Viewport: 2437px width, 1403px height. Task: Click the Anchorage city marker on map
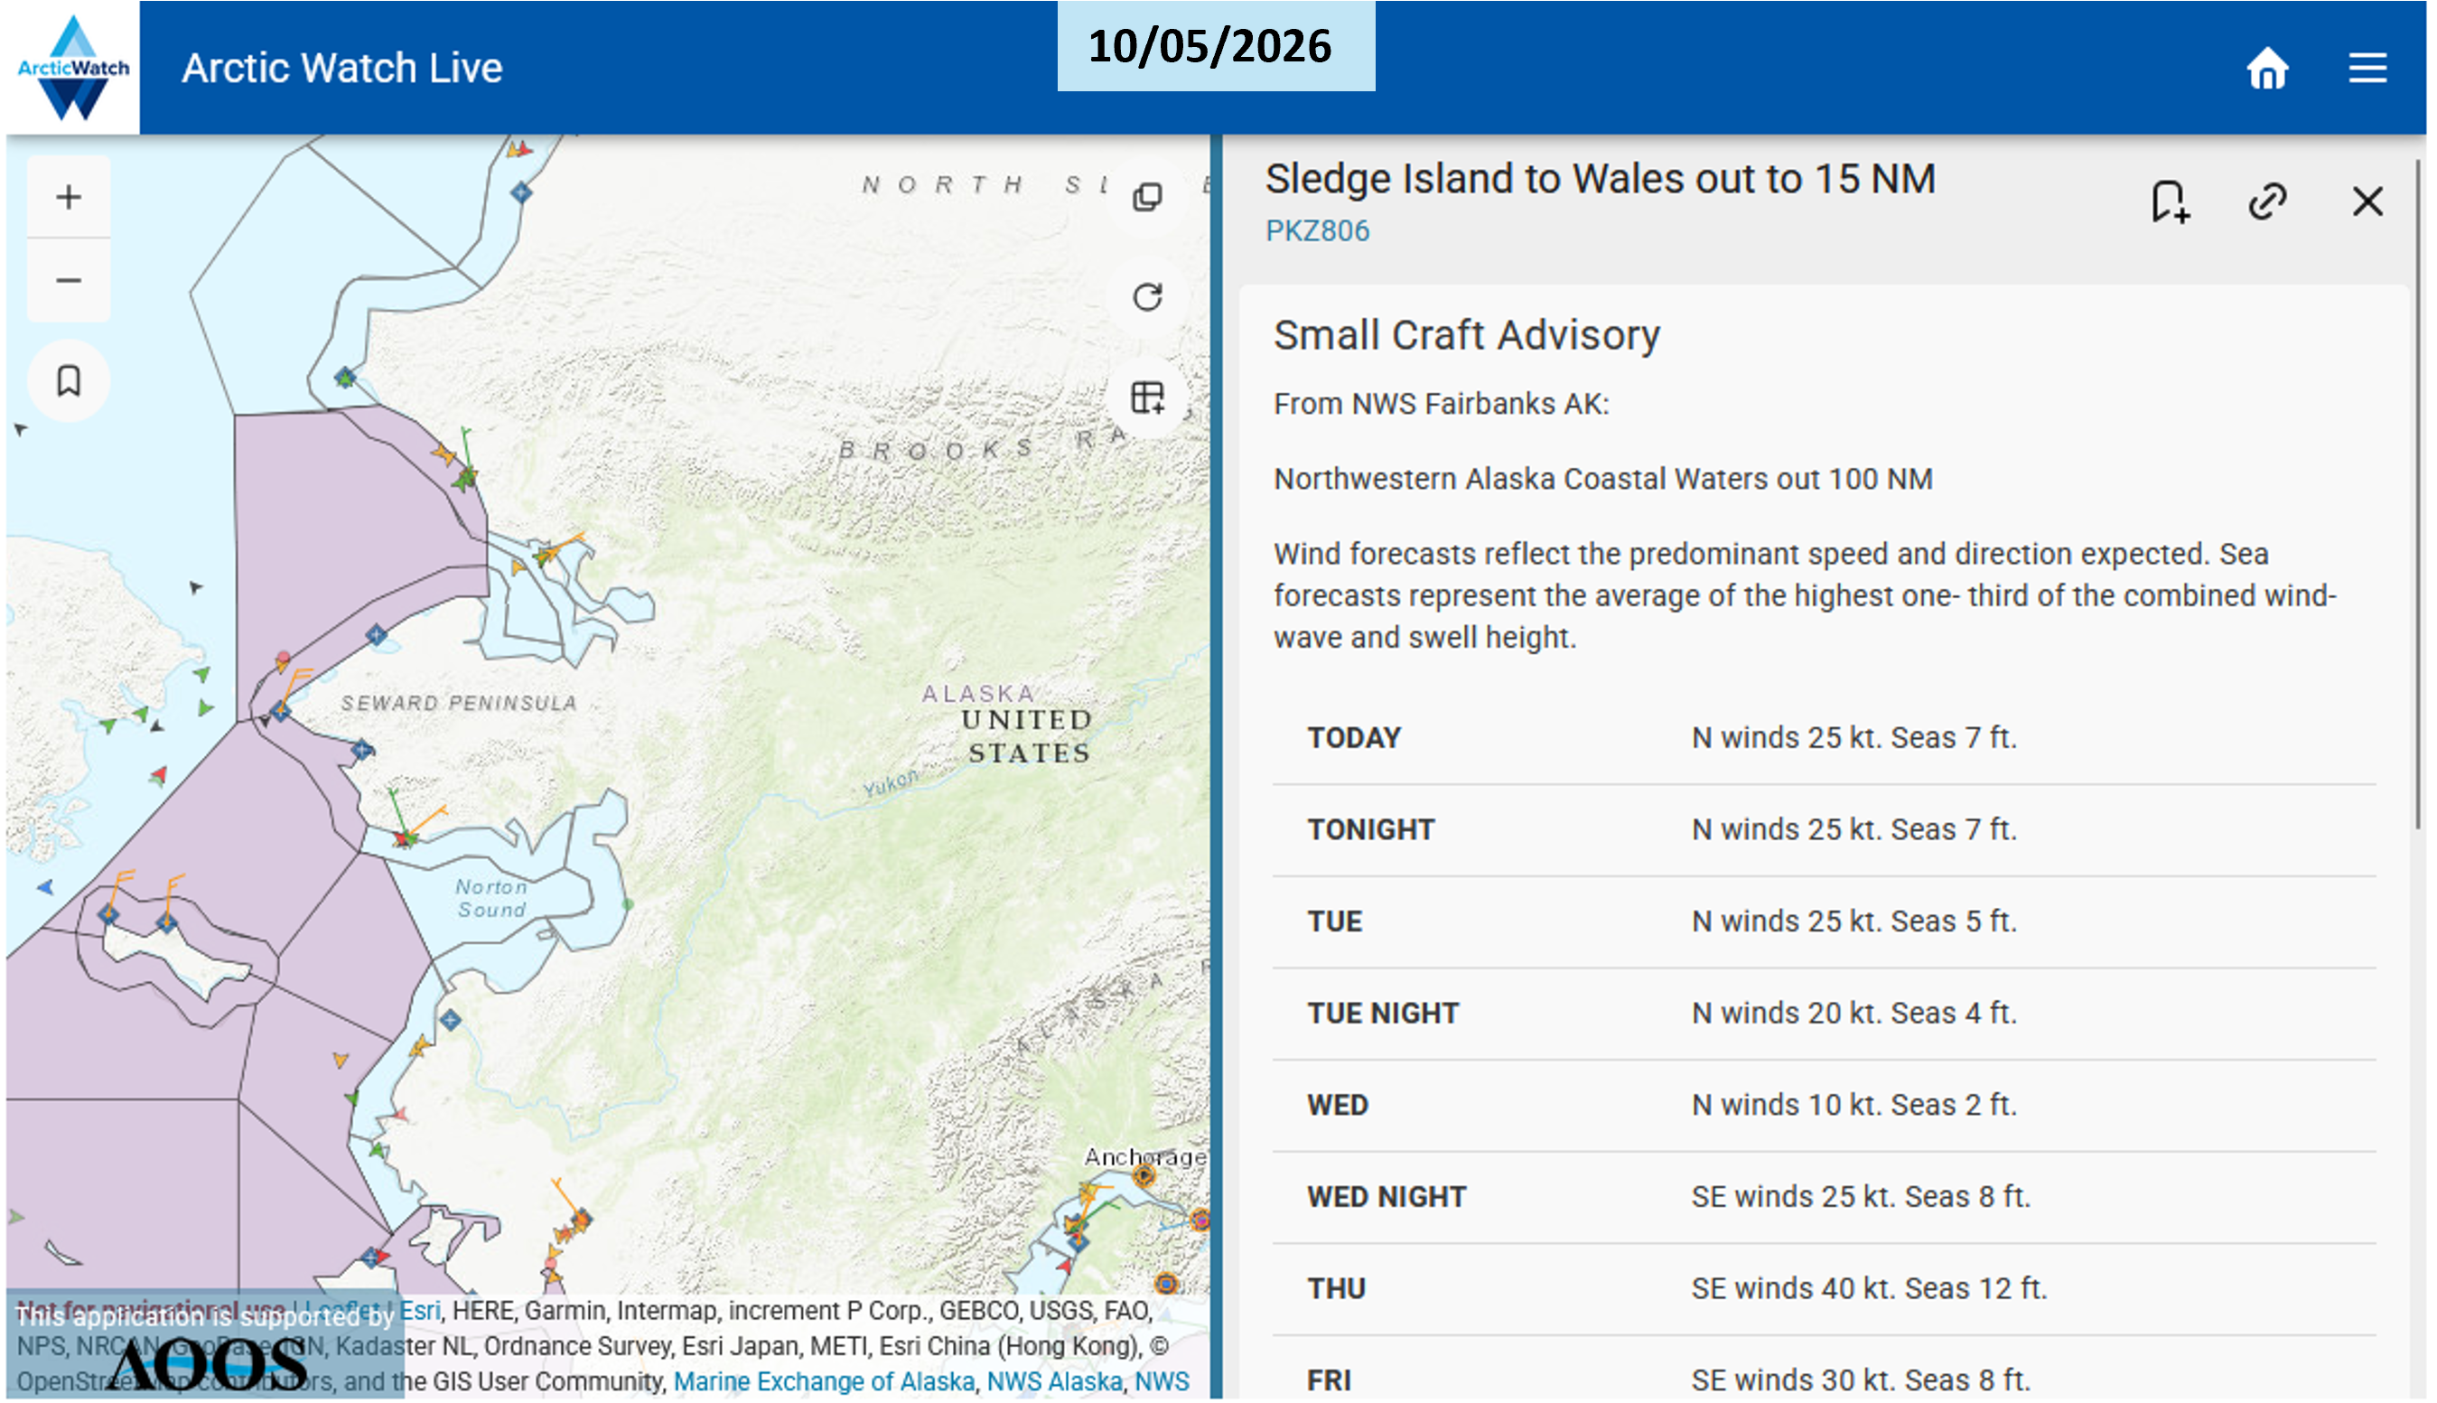[x=1144, y=1174]
